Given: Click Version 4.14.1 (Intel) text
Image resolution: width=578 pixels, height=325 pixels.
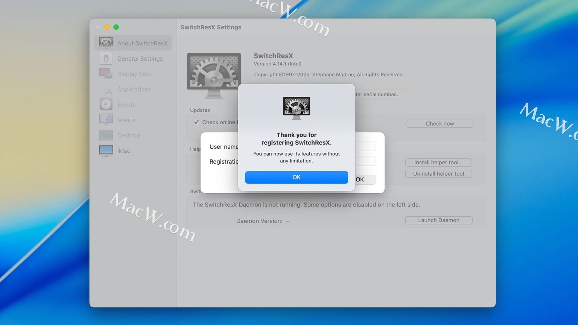Looking at the screenshot, I should tap(278, 64).
